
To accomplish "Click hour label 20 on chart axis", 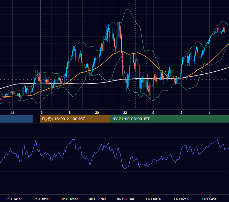I will pos(97,113).
